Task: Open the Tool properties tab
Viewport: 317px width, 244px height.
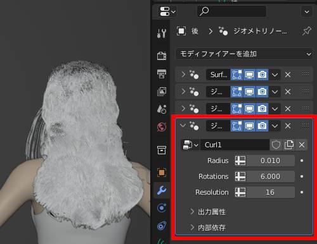Action: pos(162,34)
